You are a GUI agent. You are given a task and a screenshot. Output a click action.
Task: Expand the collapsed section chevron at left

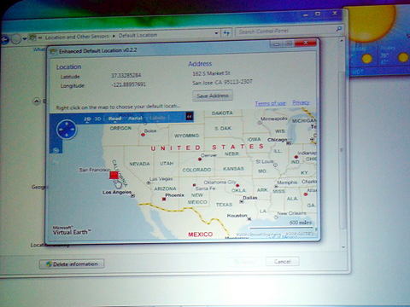click(x=37, y=101)
